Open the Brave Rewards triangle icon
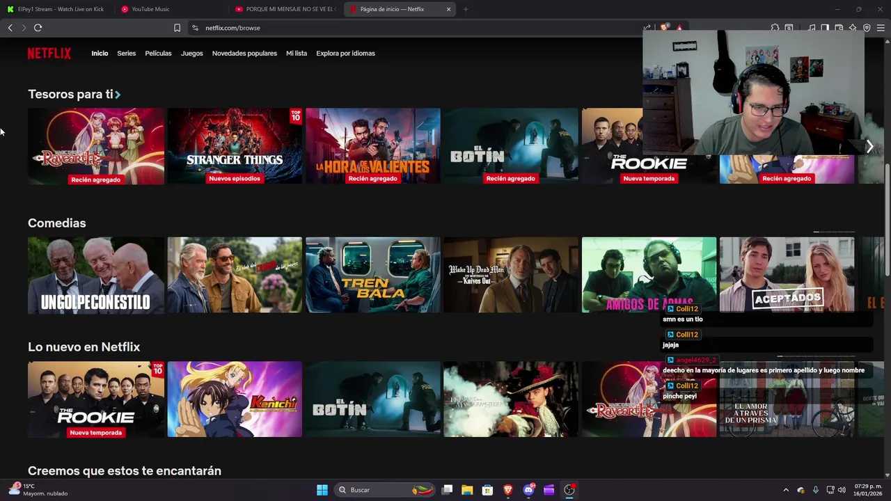The image size is (891, 501). pos(679,28)
